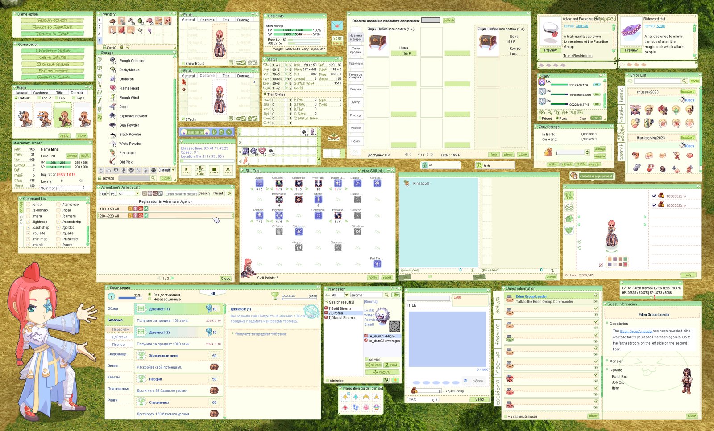The height and width of the screenshot is (431, 714).
Task: Enable the Top R. costume checkbox
Action: (x=39, y=98)
